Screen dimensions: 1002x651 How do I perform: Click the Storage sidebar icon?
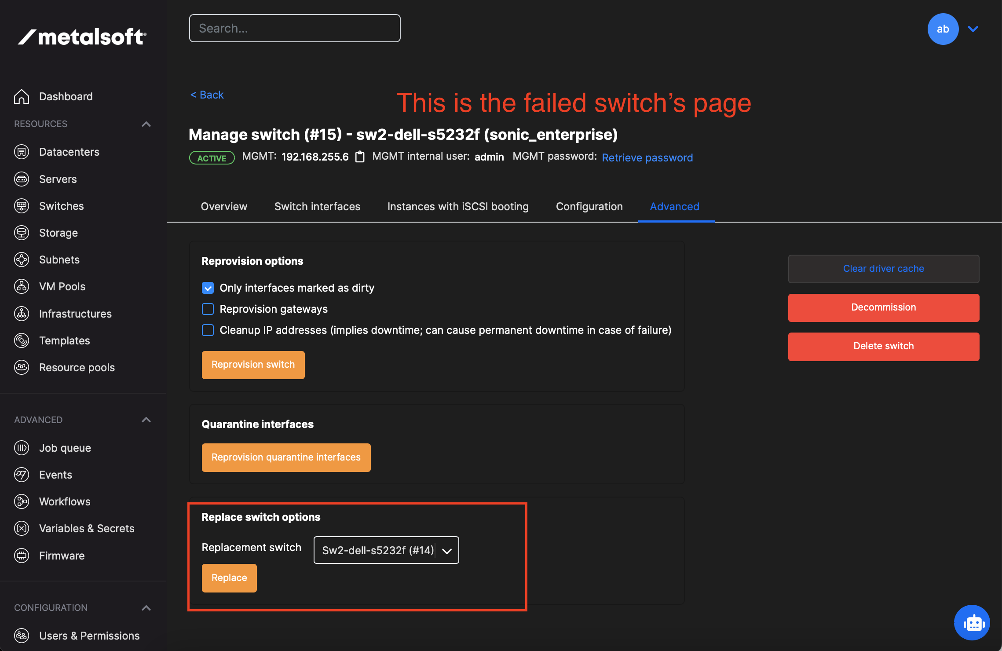click(22, 233)
